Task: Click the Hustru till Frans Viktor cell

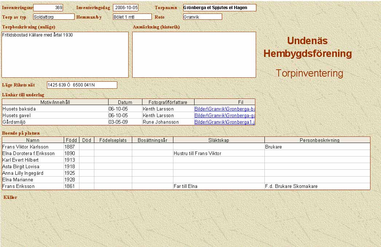Action: [219, 153]
